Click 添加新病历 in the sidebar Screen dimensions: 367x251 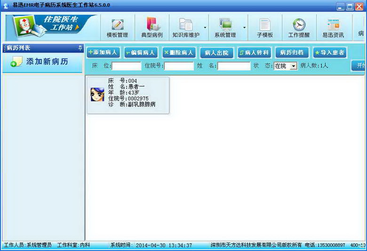42,62
